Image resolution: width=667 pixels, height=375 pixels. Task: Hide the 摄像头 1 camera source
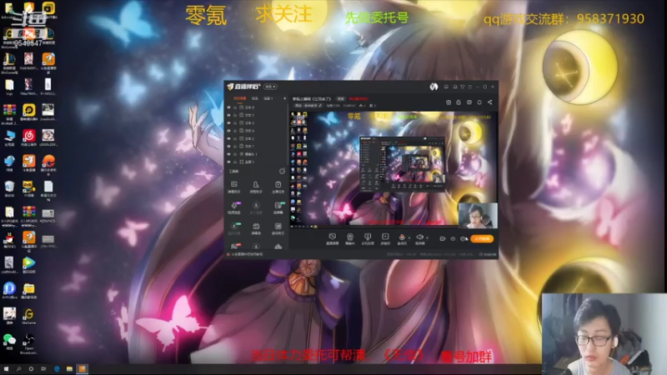click(x=228, y=154)
